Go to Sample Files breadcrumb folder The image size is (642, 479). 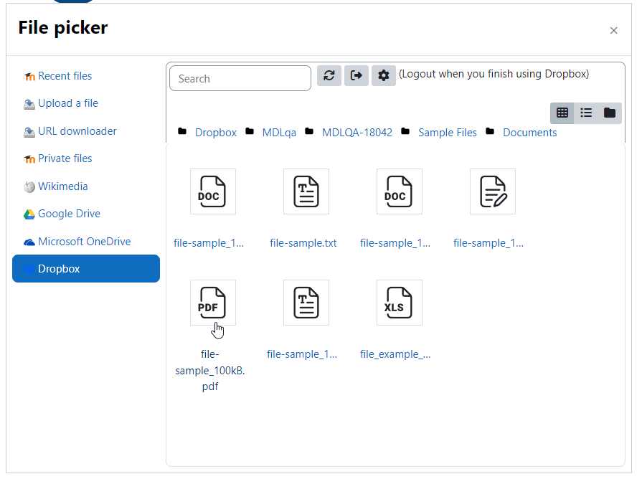click(447, 133)
